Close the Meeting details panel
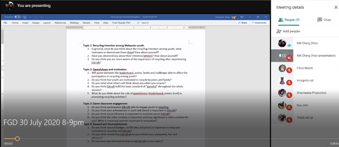339x147 pixels. coord(336,7)
